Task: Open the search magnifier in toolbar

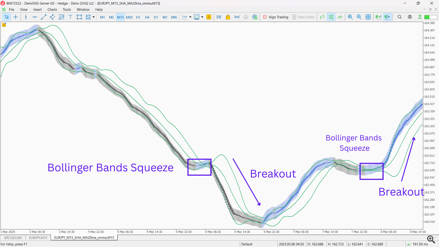Action: pos(399,17)
